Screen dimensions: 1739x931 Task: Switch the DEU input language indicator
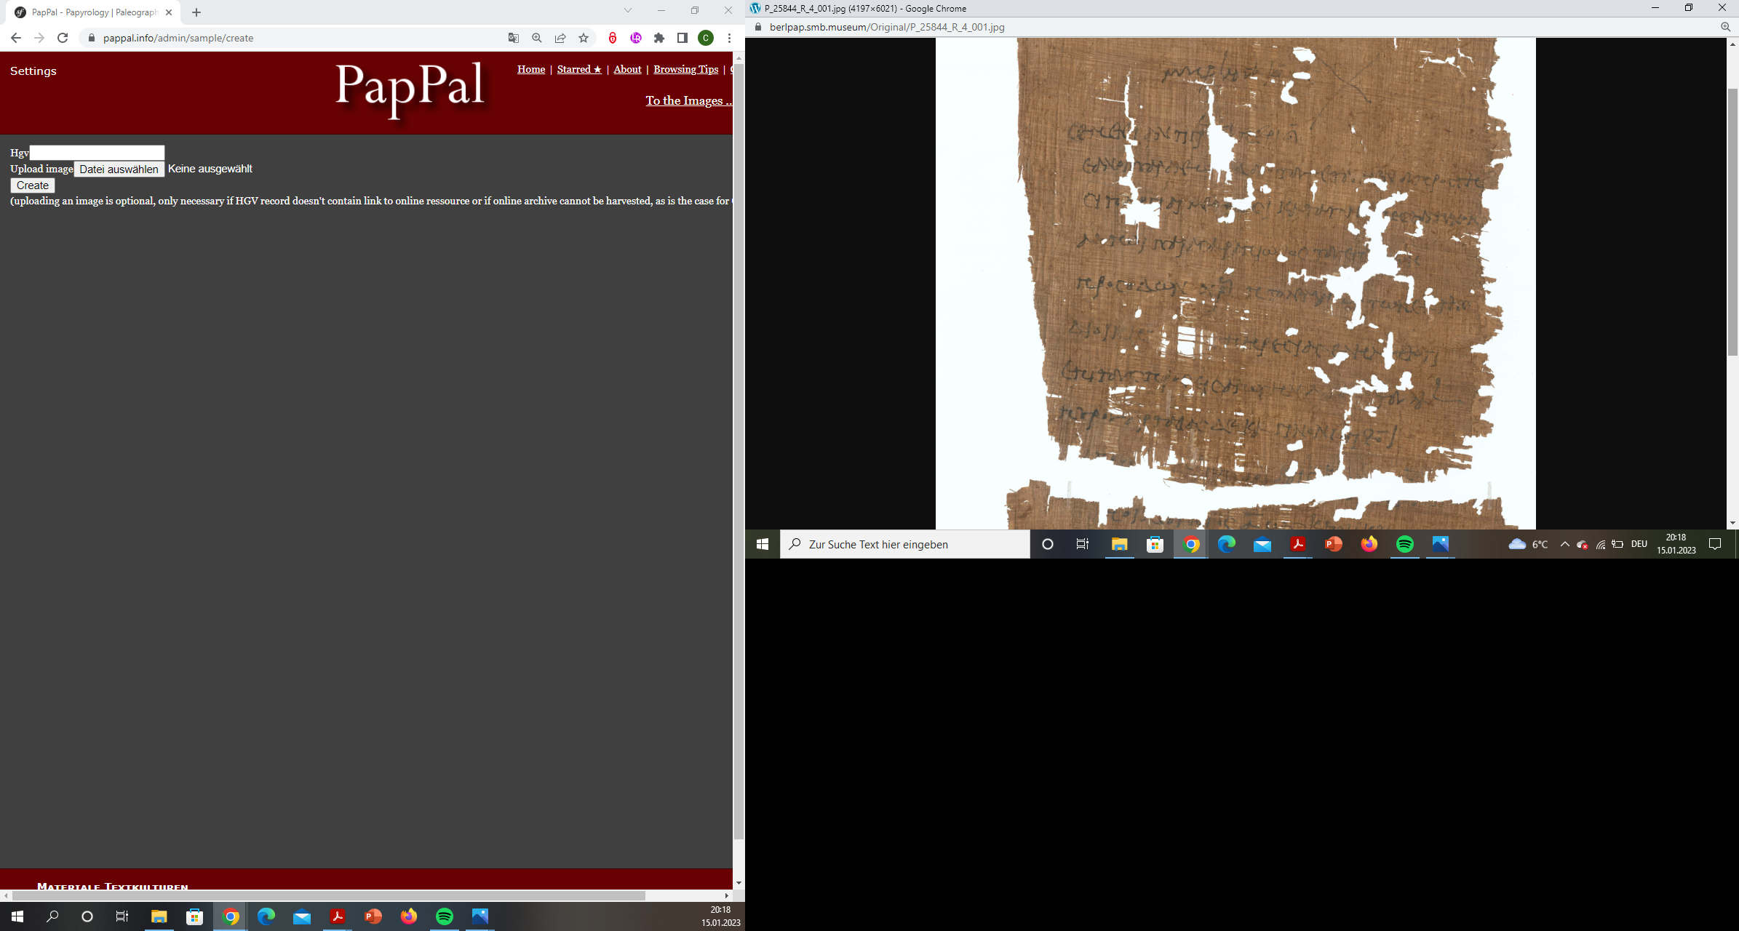[x=1639, y=544]
